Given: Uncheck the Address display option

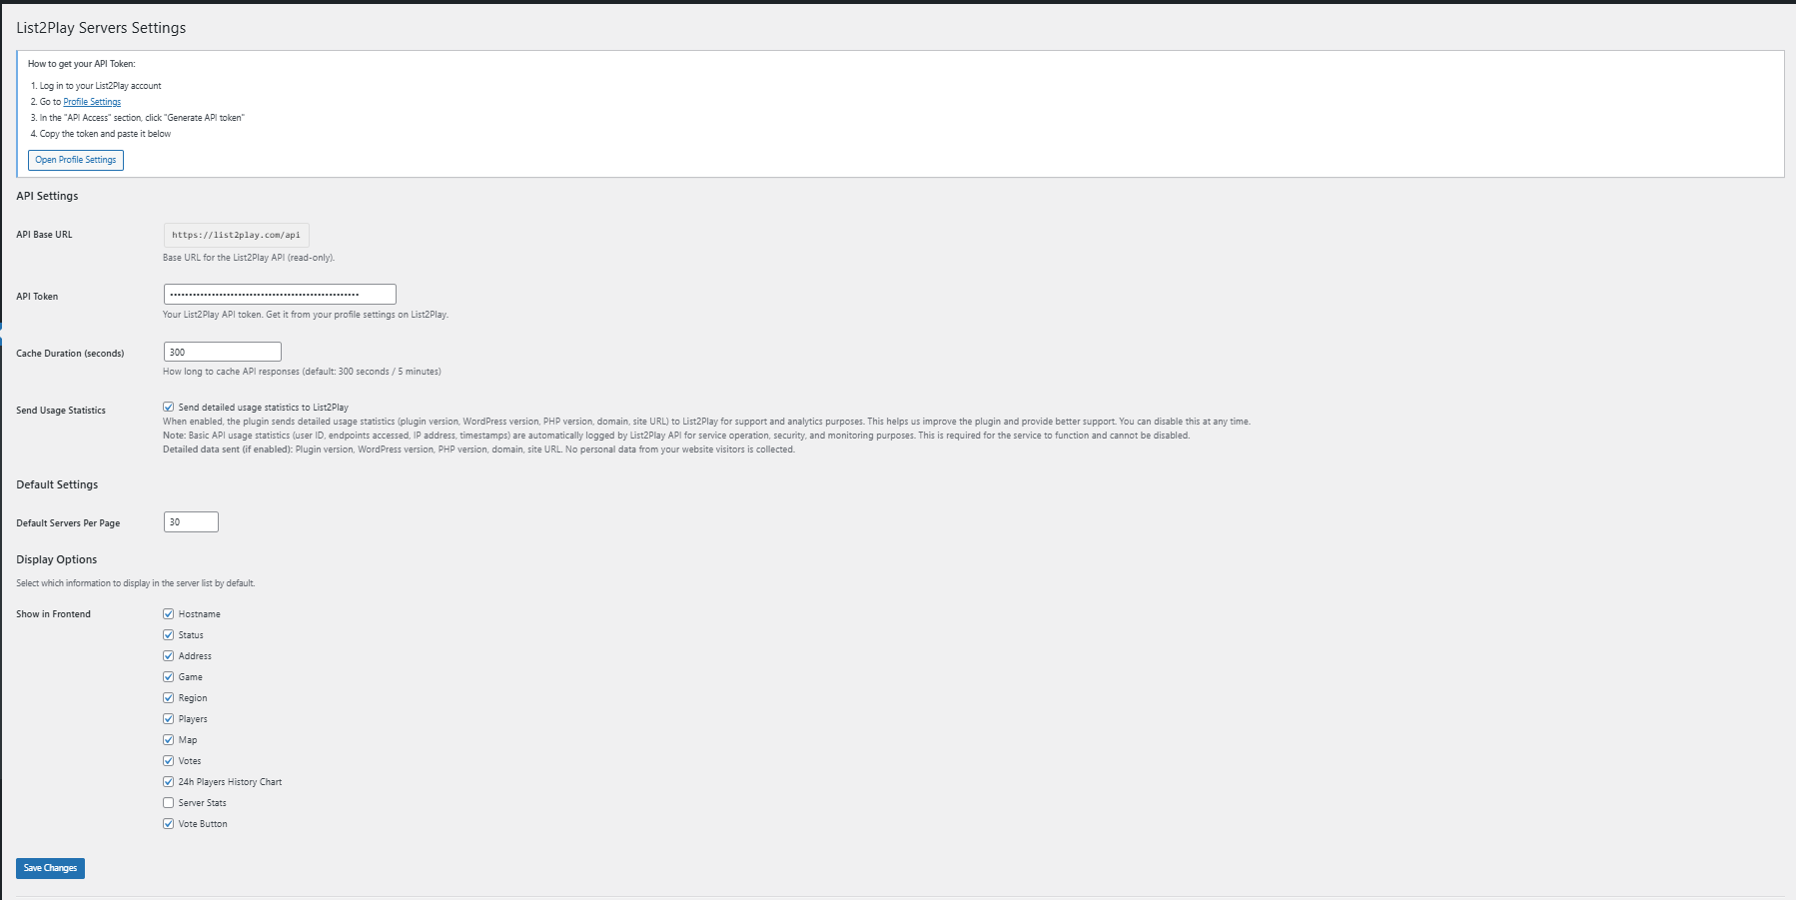Looking at the screenshot, I should pyautogui.click(x=169, y=656).
